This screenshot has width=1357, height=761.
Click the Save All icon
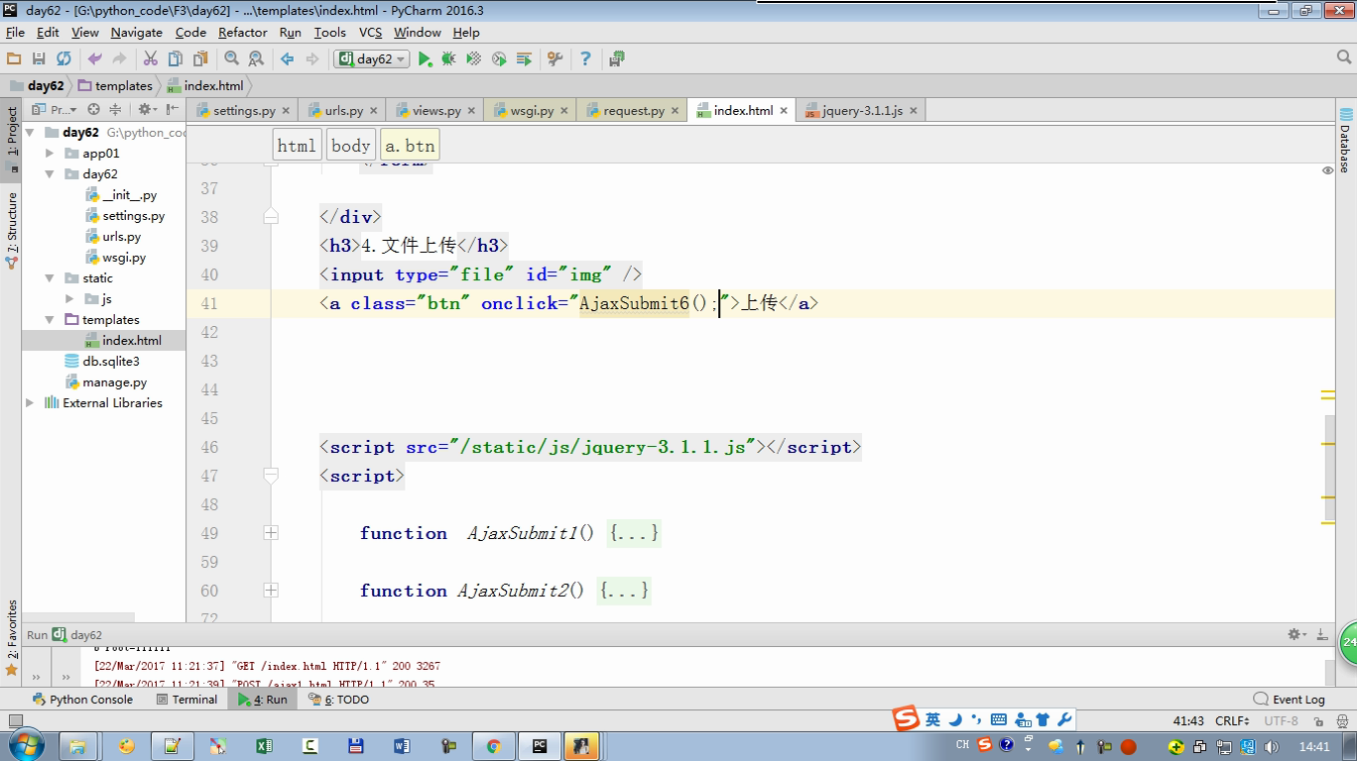tap(39, 59)
